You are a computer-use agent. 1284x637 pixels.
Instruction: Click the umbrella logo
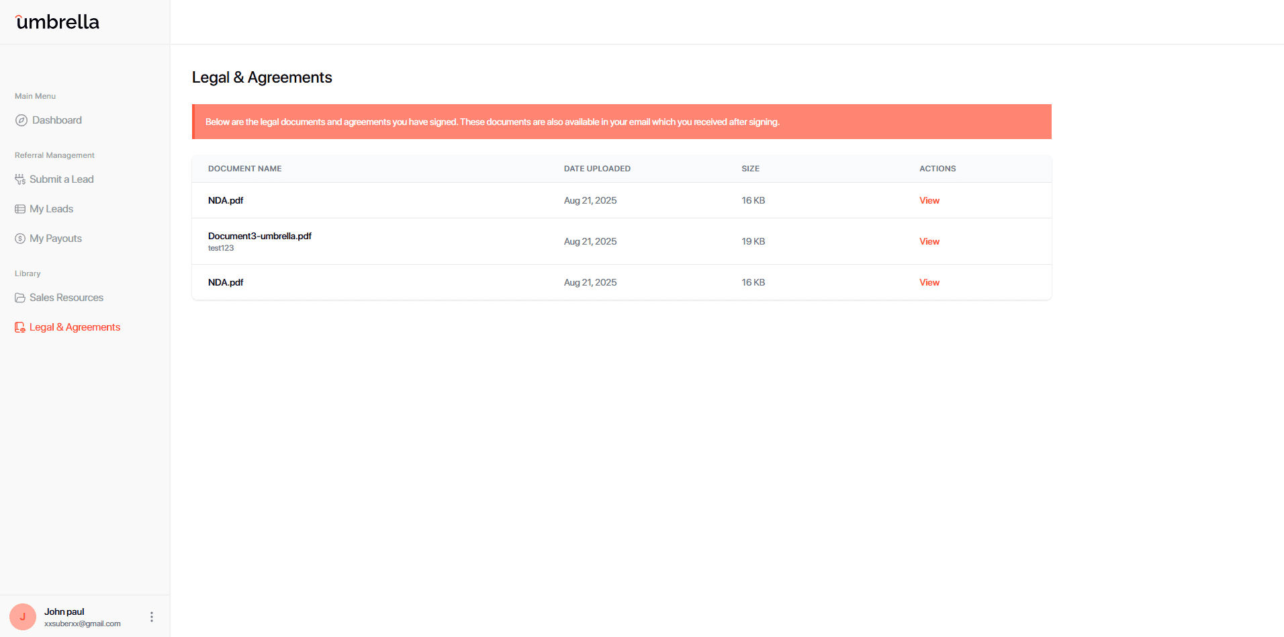(57, 22)
